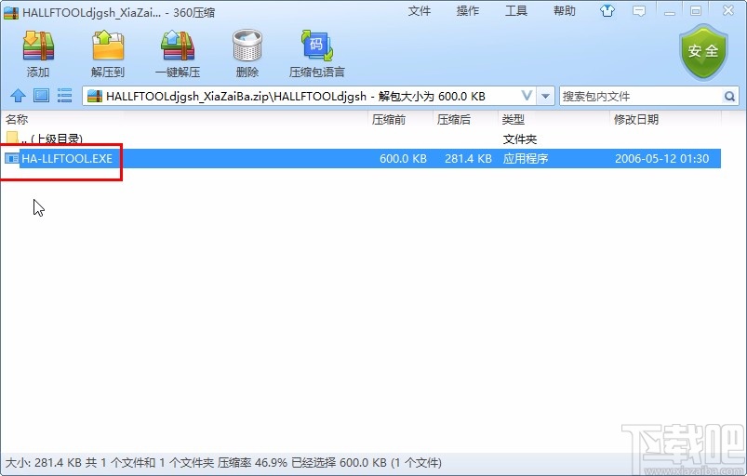Close the 360压缩 window
747x476 pixels.
(727, 10)
